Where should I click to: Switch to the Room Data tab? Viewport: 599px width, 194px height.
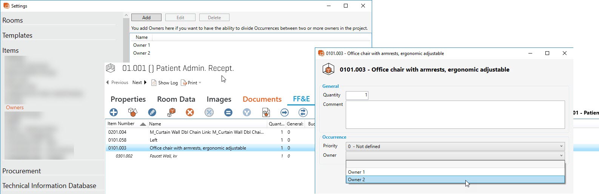pyautogui.click(x=176, y=99)
